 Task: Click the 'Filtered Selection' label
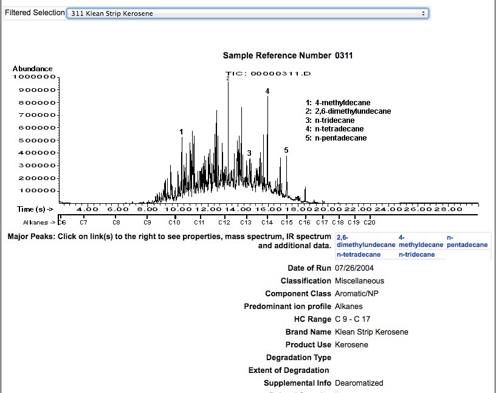35,13
